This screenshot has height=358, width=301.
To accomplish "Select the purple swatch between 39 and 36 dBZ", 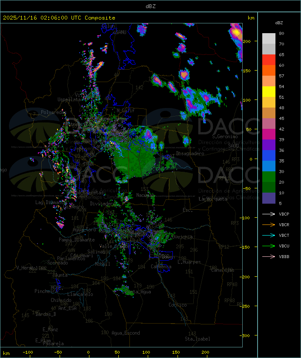I will (269, 145).
